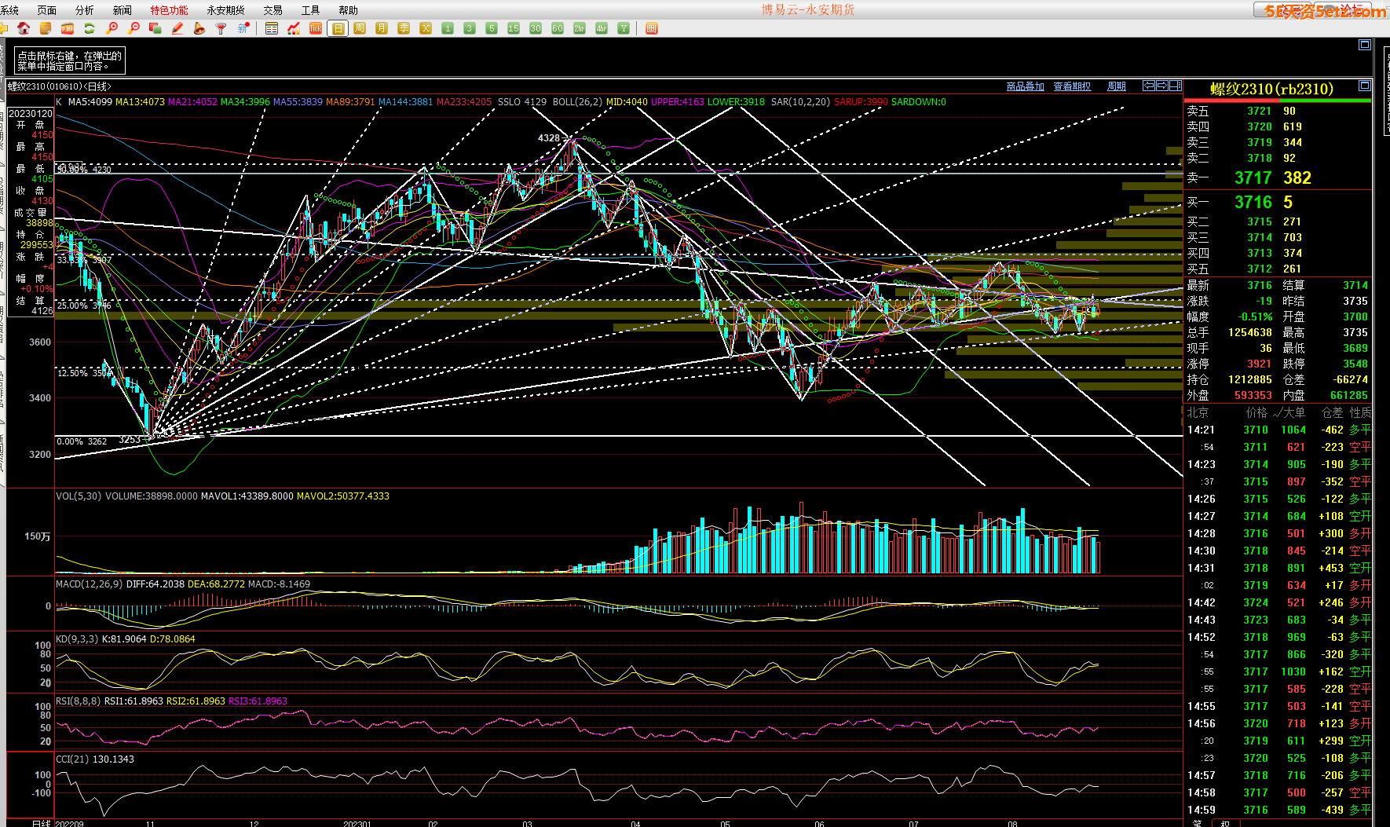Select the 5-minute period button

[x=492, y=28]
